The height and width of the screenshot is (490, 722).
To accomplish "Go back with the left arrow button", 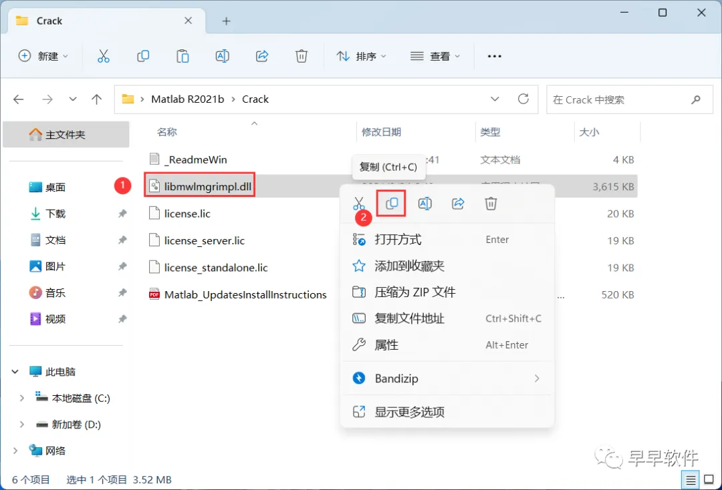I will pos(19,99).
